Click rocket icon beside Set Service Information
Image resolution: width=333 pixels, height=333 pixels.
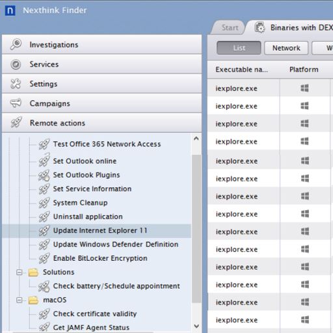click(x=44, y=189)
